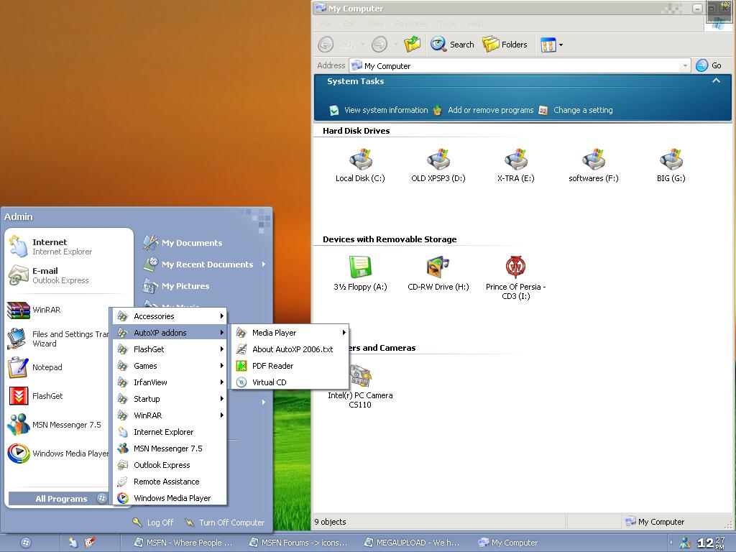This screenshot has width=736, height=552.
Task: Open Files and Settings Transfer Wizard
Action: (59, 339)
